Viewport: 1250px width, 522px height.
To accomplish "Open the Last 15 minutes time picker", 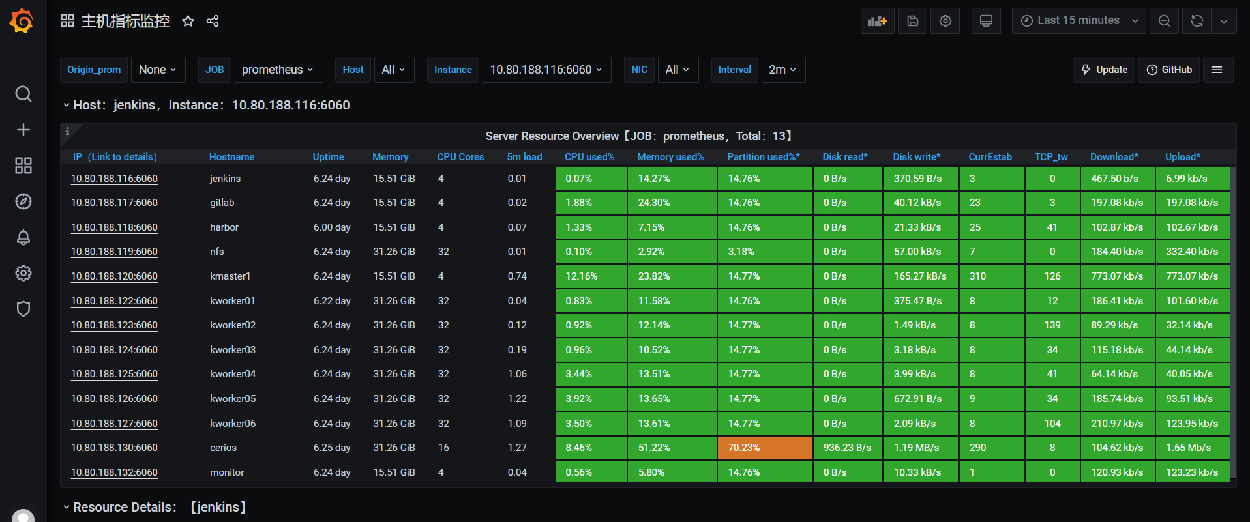I will pyautogui.click(x=1079, y=21).
